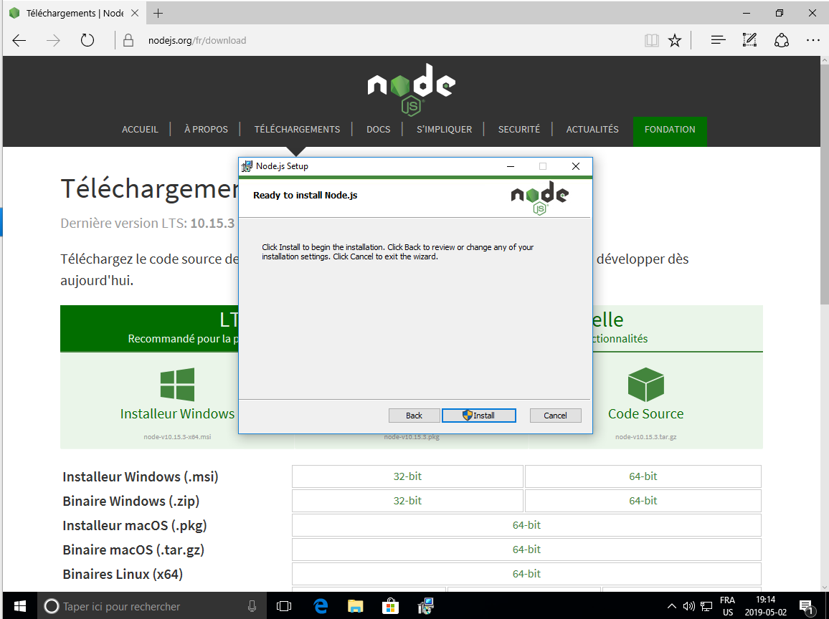Screen dimensions: 829x619
Task: Download 32-bit Windows .zip binary
Action: coord(407,501)
